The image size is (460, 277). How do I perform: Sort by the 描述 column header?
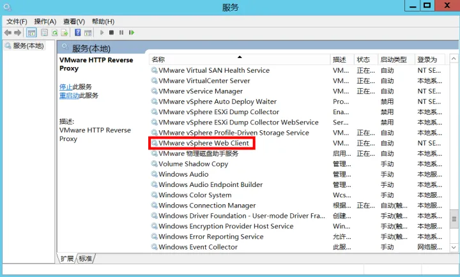pyautogui.click(x=342, y=59)
